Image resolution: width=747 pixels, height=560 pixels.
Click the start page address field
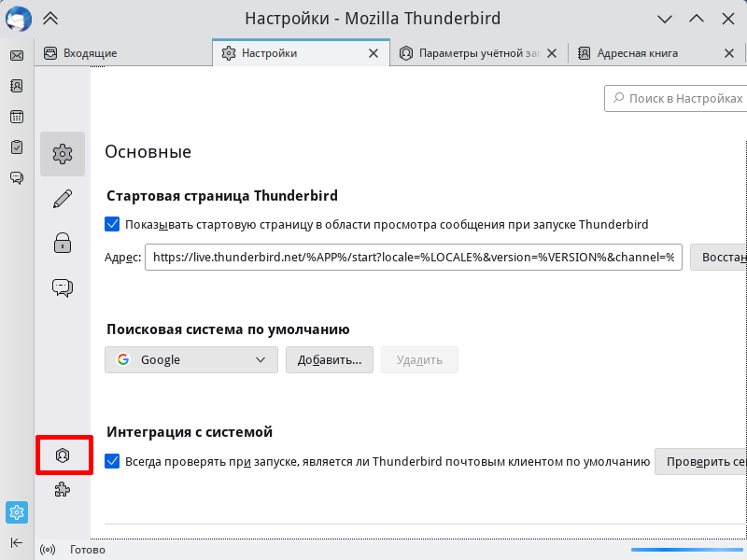[414, 258]
